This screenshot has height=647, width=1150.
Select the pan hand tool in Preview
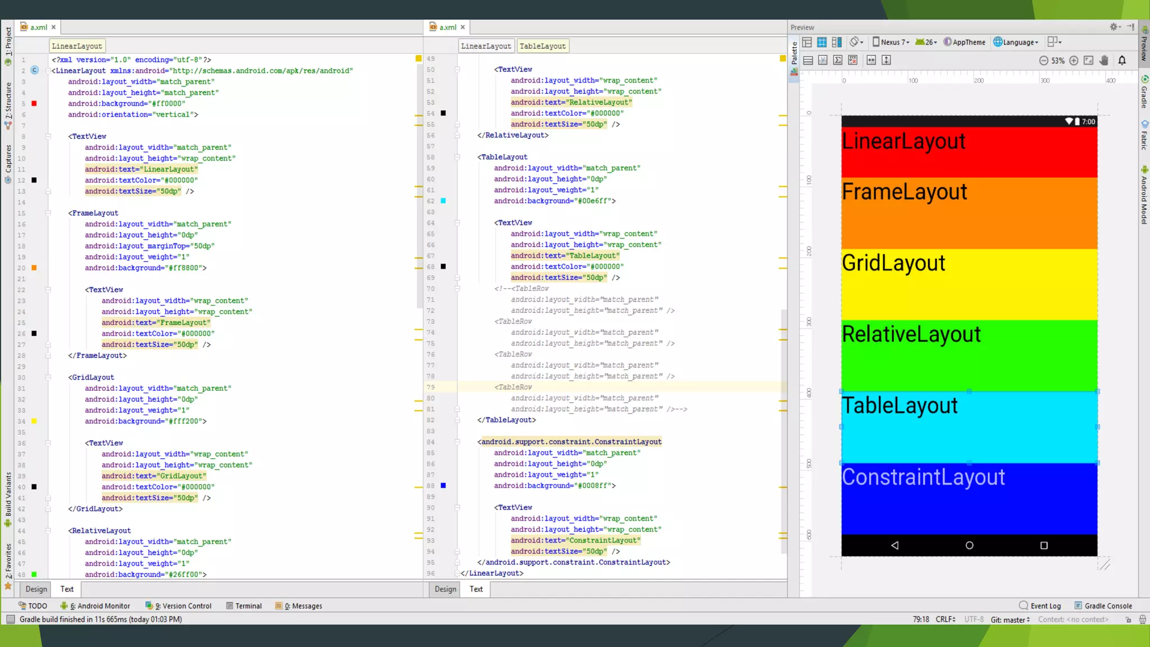1104,61
